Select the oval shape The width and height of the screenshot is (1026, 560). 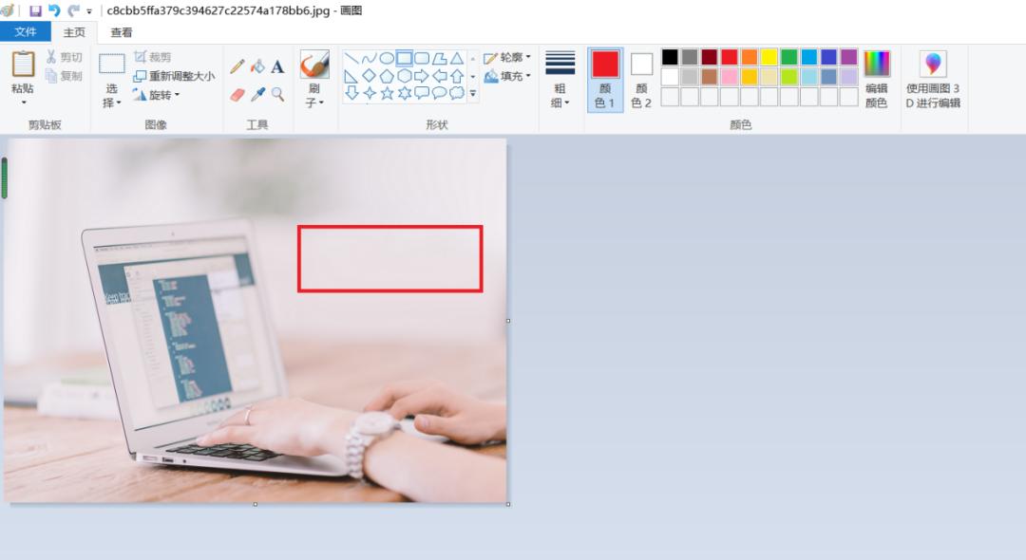(x=387, y=58)
